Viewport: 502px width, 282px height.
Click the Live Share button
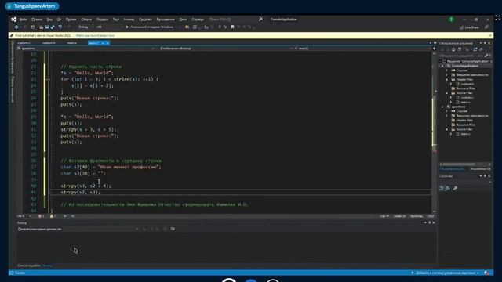point(469,27)
